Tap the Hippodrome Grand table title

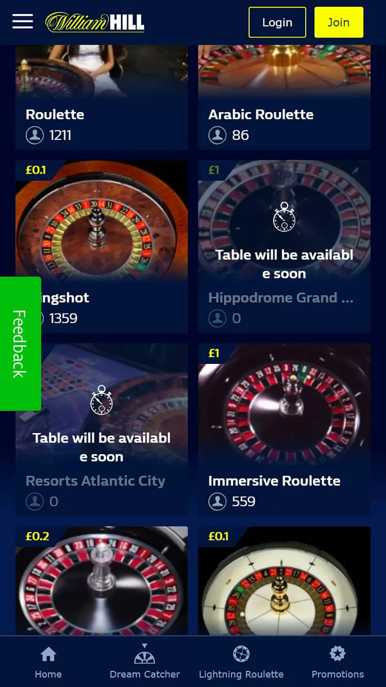[281, 297]
